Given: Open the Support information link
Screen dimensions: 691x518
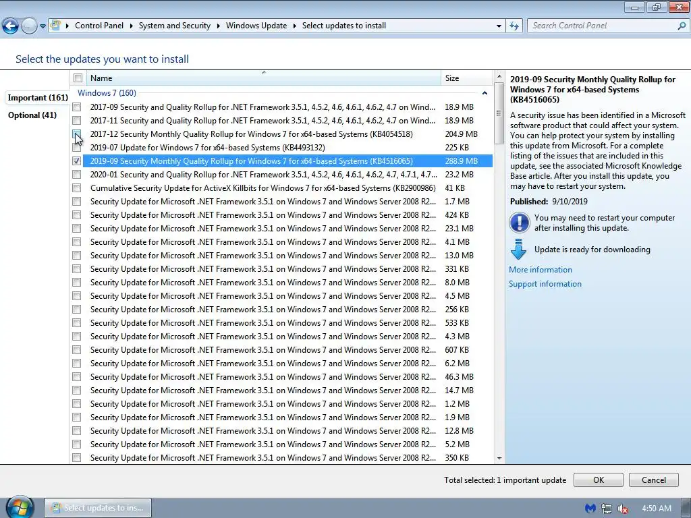Looking at the screenshot, I should (x=545, y=284).
